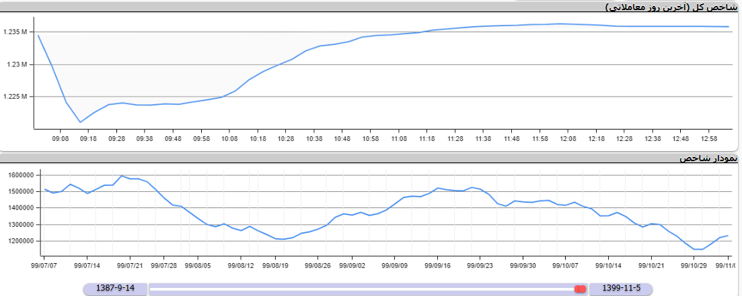Click the 12:58 tick on time axis
This screenshot has width=742, height=296.
(x=710, y=139)
